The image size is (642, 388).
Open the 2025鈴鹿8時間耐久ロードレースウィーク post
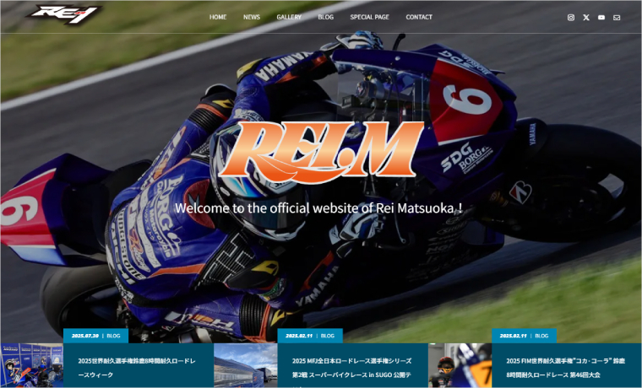(137, 367)
